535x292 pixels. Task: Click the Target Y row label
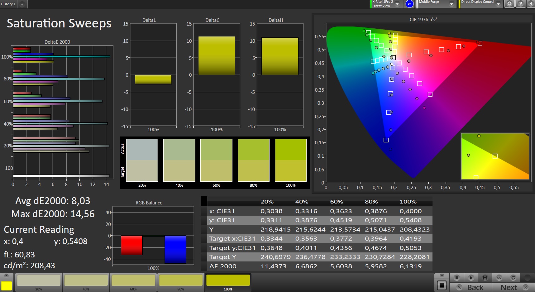pyautogui.click(x=222, y=257)
